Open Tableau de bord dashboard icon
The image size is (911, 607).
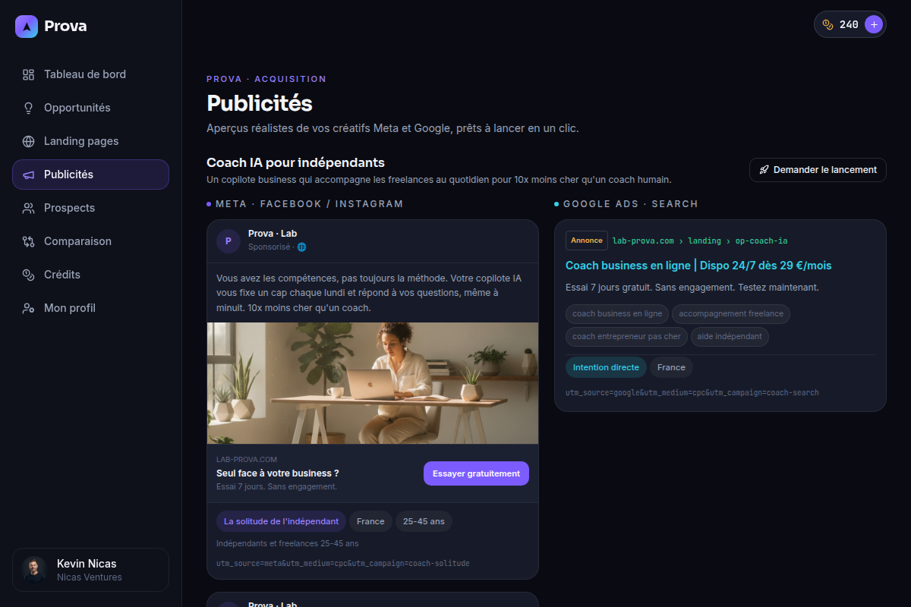[x=29, y=74]
